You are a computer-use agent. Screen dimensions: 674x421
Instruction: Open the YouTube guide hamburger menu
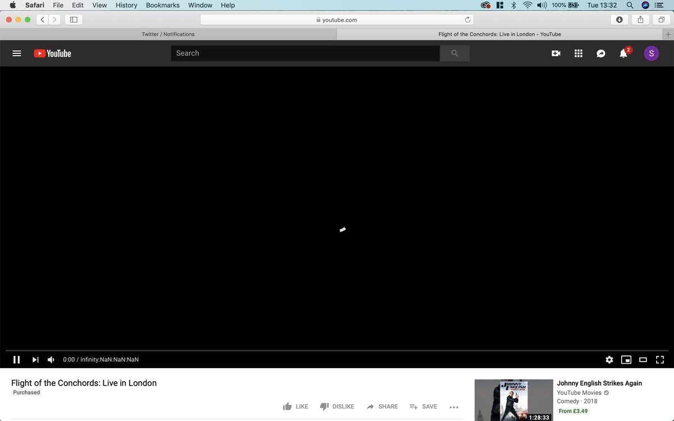tap(17, 53)
